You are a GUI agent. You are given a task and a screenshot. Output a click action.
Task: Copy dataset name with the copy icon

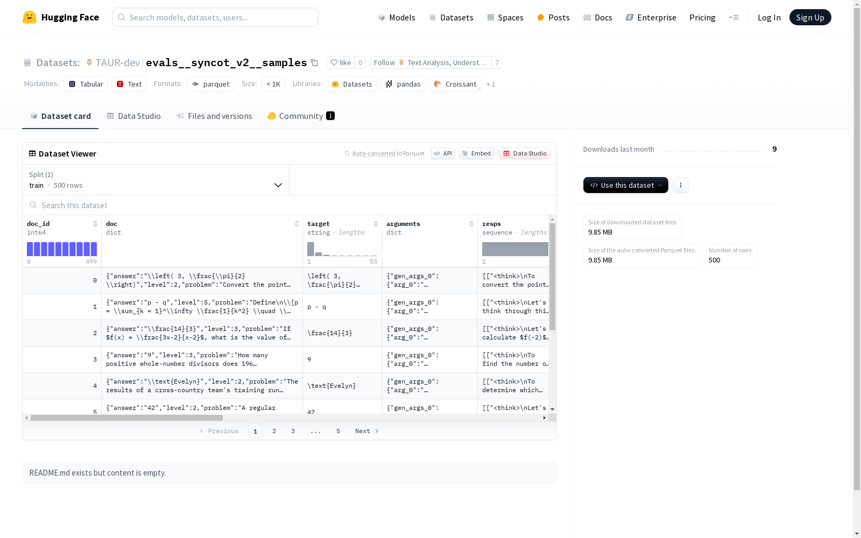click(314, 62)
